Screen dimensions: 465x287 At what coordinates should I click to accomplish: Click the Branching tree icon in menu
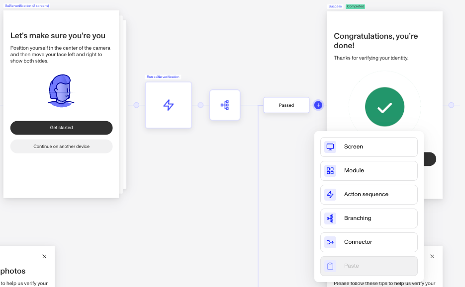pos(330,218)
